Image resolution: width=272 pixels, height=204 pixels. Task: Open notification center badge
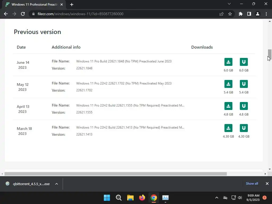(x=265, y=198)
